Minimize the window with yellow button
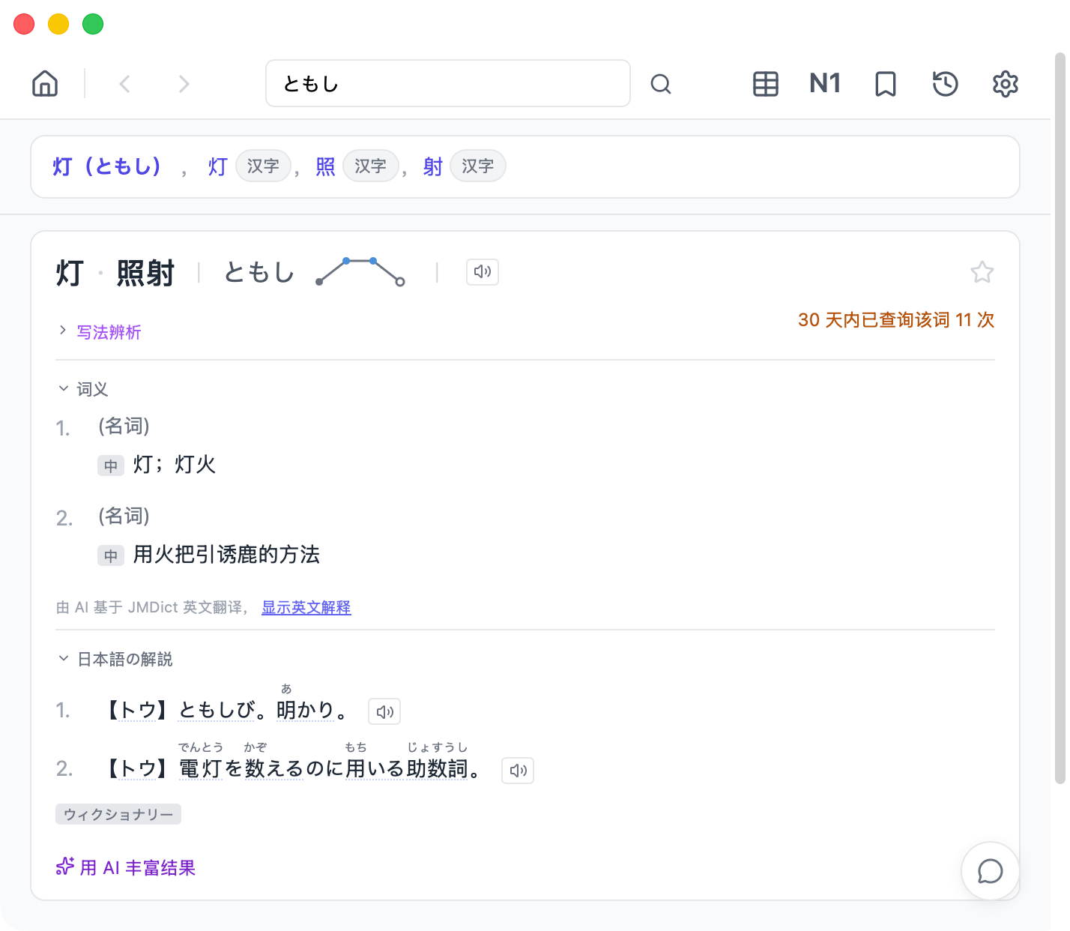The width and height of the screenshot is (1070, 931). 58,24
